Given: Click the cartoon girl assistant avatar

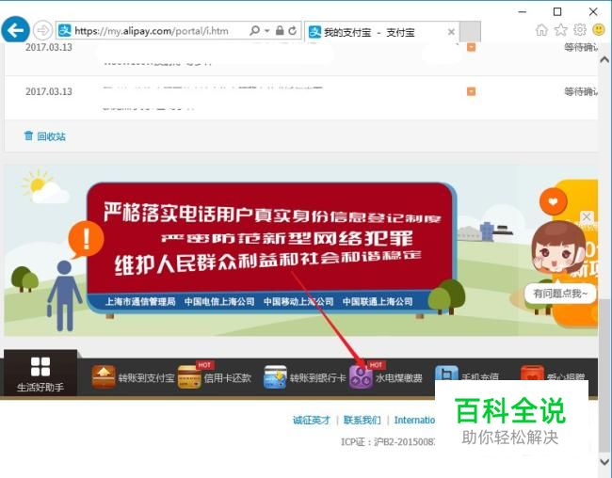Looking at the screenshot, I should (x=558, y=249).
